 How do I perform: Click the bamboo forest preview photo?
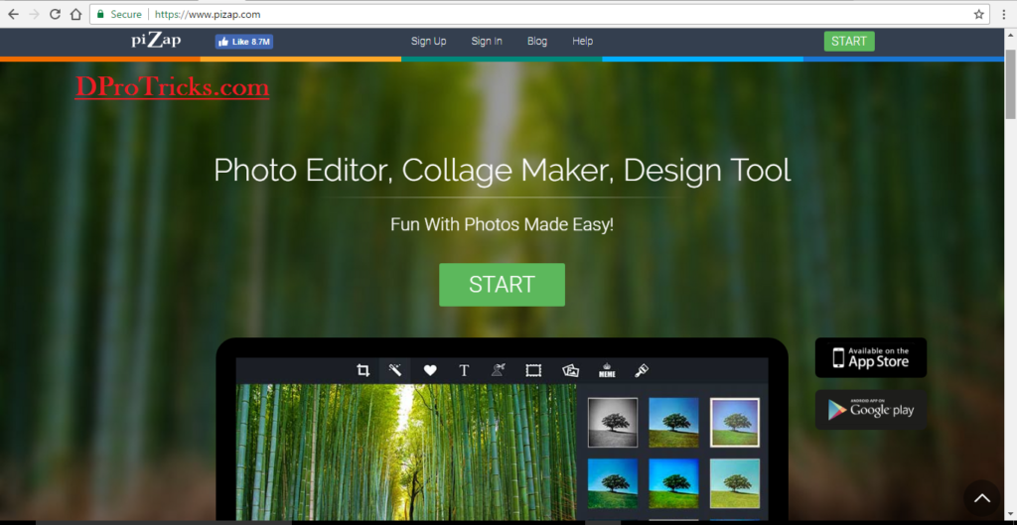coord(405,452)
